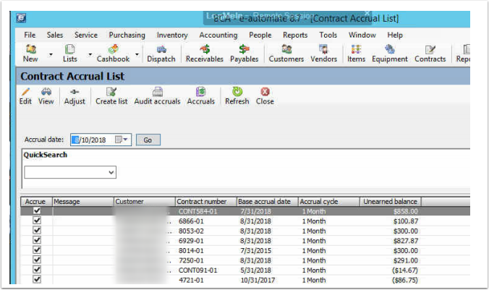This screenshot has height=290, width=489.
Task: Open the Equipment toolbar icon
Action: pyautogui.click(x=389, y=54)
